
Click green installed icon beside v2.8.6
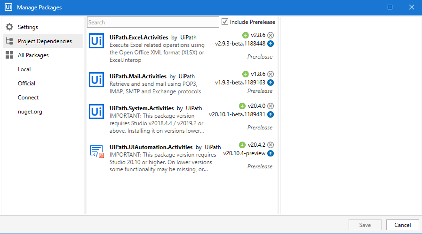245,35
